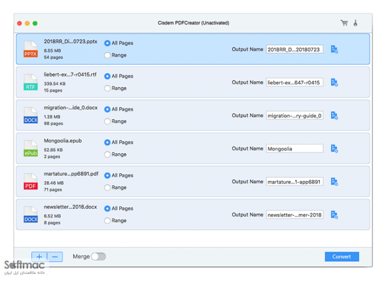Image resolution: width=386 pixels, height=281 pixels.
Task: Click the 71 pages count text
Action: coord(53,189)
